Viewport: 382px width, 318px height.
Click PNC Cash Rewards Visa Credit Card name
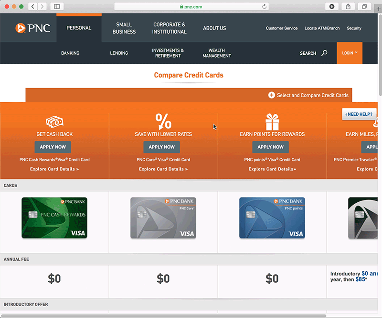54,159
